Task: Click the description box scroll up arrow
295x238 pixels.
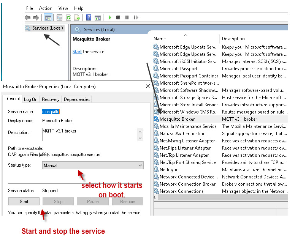Action: (140, 132)
